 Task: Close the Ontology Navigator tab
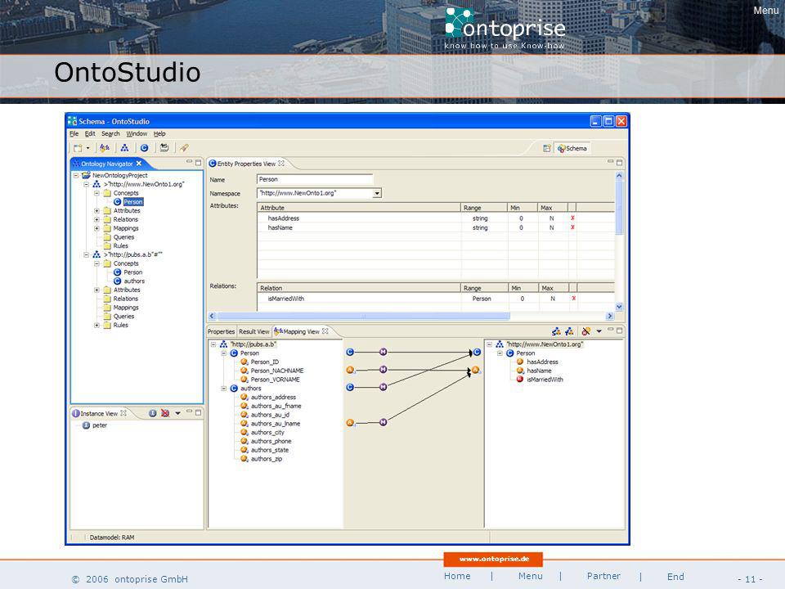click(x=139, y=164)
